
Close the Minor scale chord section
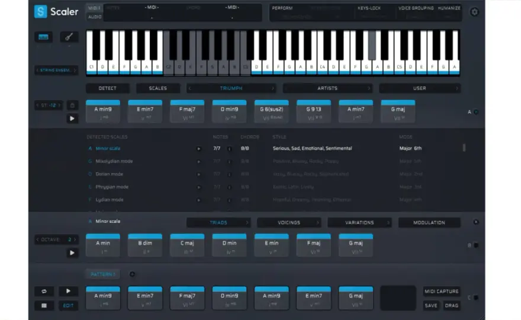[476, 222]
